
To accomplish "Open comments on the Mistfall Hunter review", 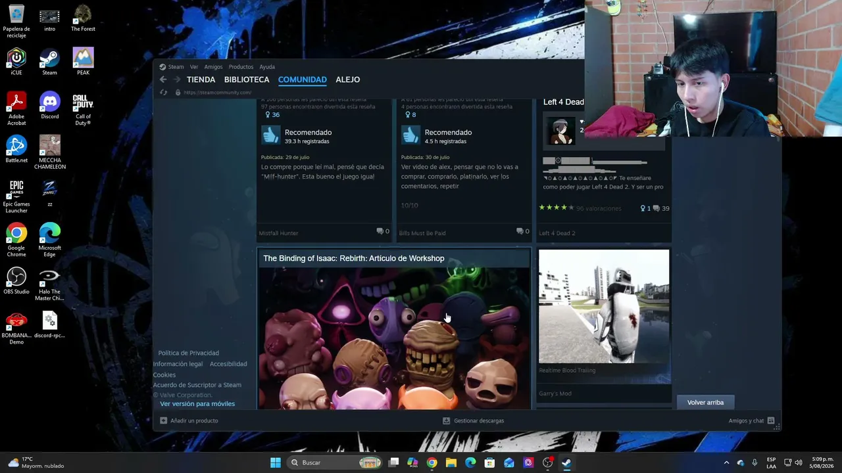I will (x=383, y=231).
